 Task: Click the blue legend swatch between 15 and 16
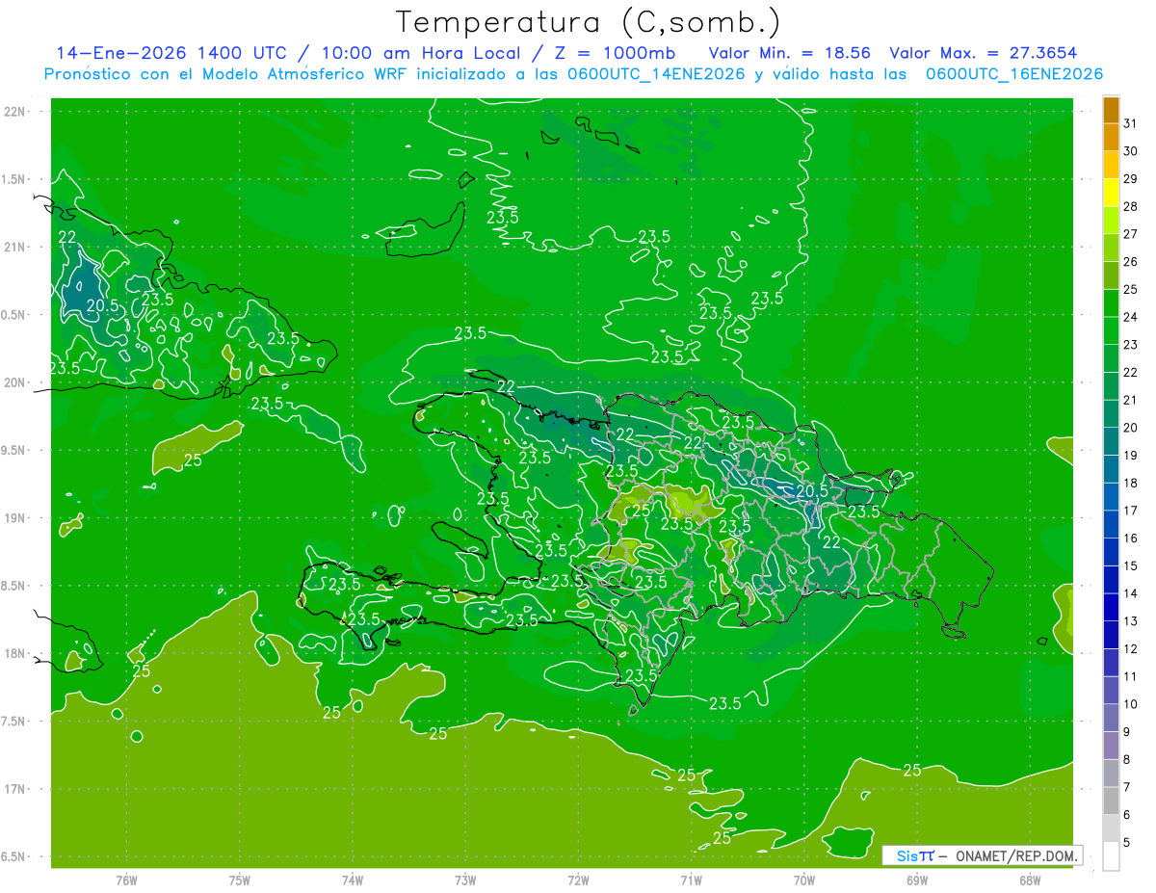1111,553
